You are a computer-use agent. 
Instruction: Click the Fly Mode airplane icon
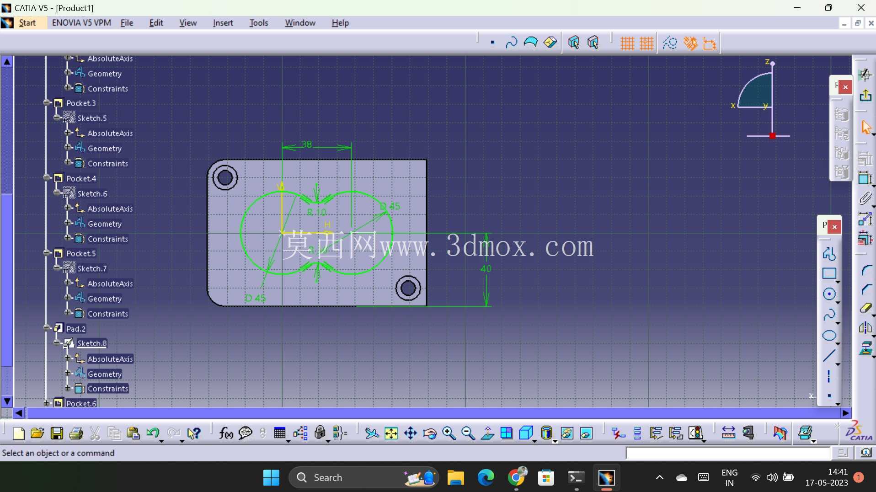pos(372,433)
